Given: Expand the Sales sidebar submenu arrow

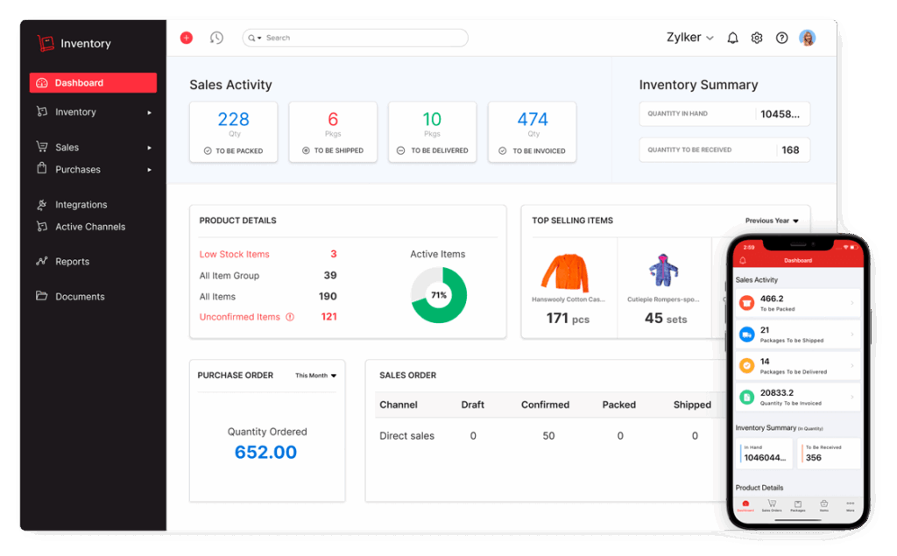Looking at the screenshot, I should [x=149, y=148].
